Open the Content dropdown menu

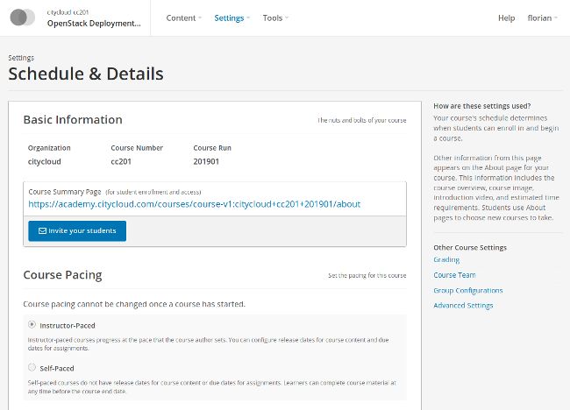click(183, 18)
